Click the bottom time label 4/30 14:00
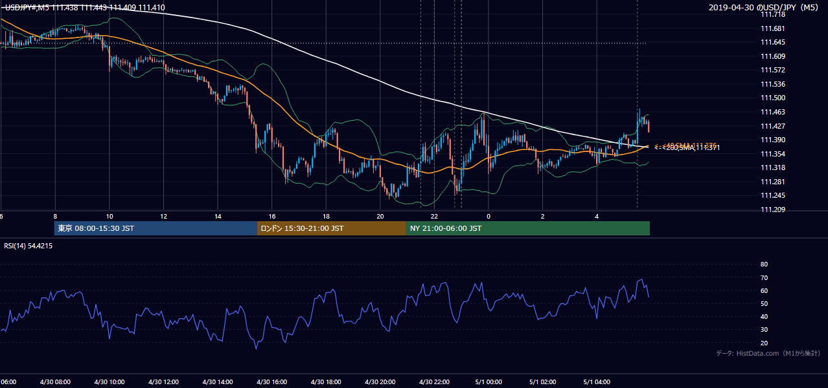This screenshot has width=828, height=388. 218,382
